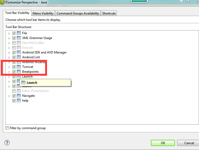The image size is (199, 150).
Task: Expand Android SDK and AVD Manager node
Action: pyautogui.click(x=9, y=53)
